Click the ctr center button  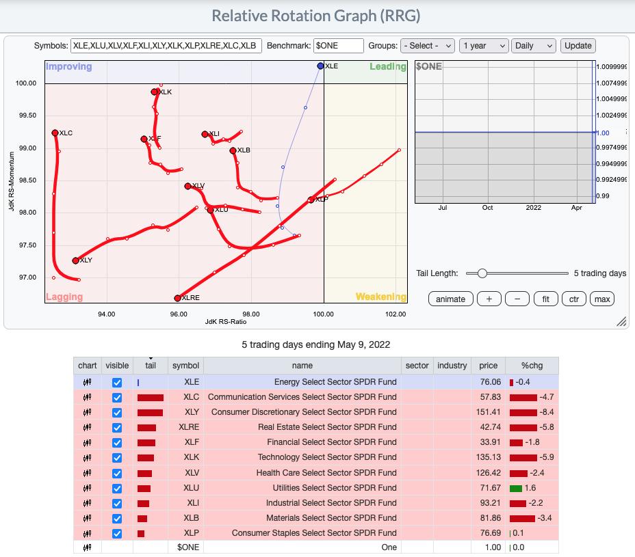(574, 299)
